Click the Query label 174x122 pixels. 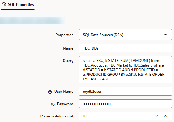coord(68,61)
